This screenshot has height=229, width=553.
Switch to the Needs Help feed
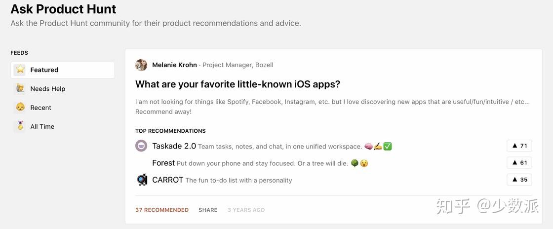48,89
